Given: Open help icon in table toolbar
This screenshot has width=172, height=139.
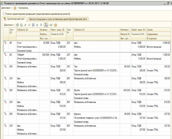Looking at the screenshot, I should (x=56, y=25).
